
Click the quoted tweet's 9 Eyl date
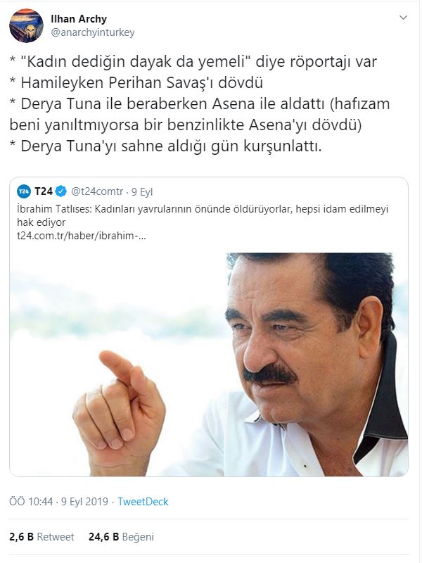[x=142, y=191]
